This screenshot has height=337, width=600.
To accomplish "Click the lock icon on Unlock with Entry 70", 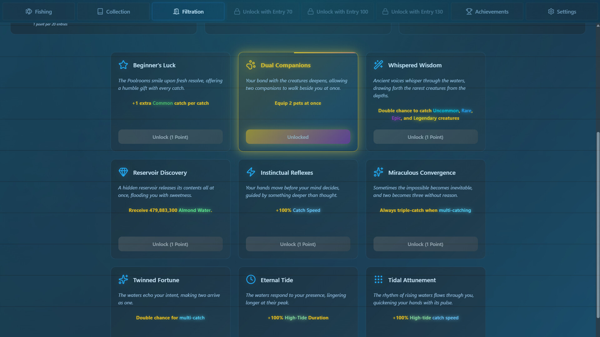I will point(237,11).
